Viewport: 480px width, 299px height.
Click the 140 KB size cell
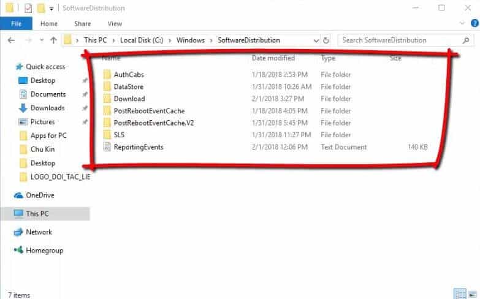[417, 147]
